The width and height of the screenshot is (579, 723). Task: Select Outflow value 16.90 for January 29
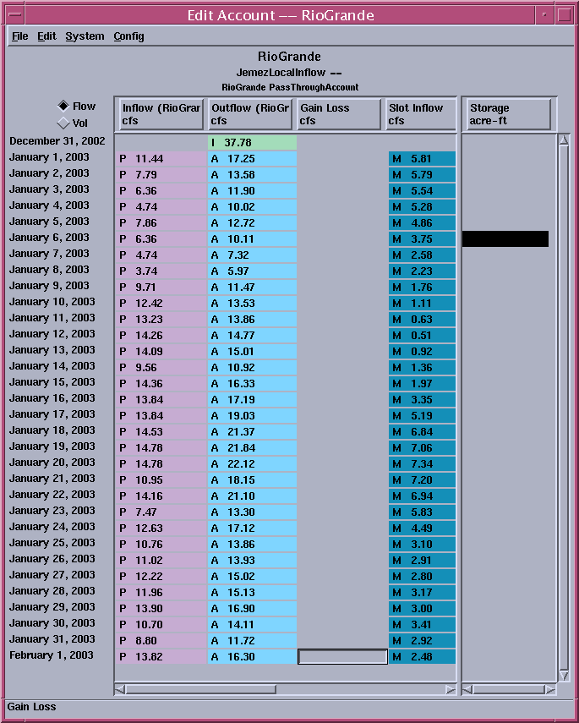pyautogui.click(x=252, y=609)
